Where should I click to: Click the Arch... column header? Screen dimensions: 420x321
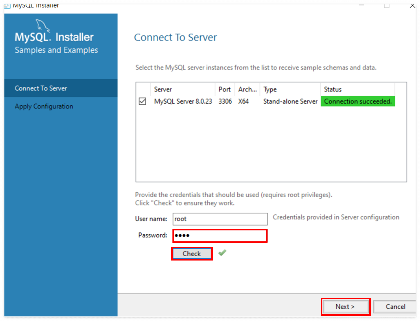tap(247, 89)
